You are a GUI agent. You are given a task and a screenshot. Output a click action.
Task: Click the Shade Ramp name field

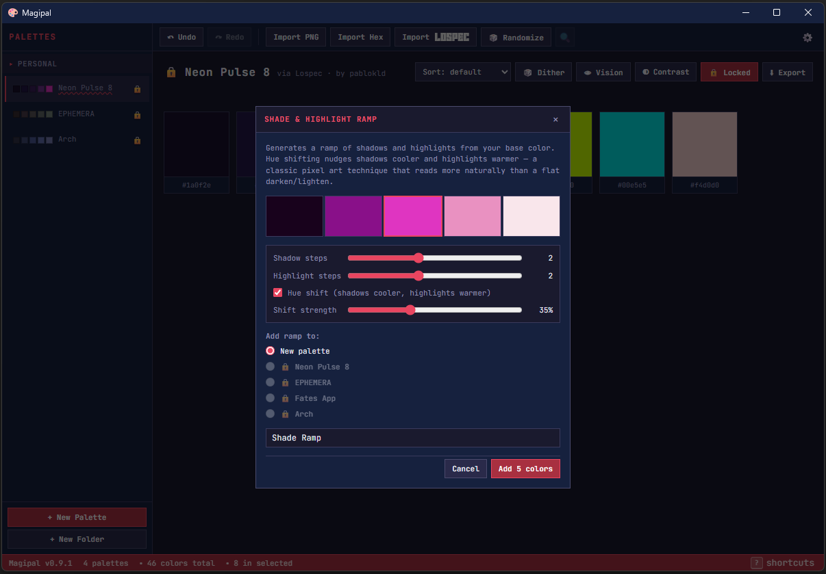pos(413,438)
